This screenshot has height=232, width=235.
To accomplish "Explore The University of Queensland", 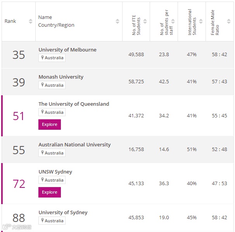I will point(50,124).
